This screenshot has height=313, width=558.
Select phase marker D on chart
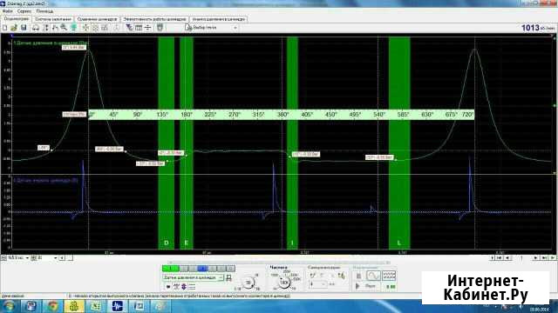point(167,243)
